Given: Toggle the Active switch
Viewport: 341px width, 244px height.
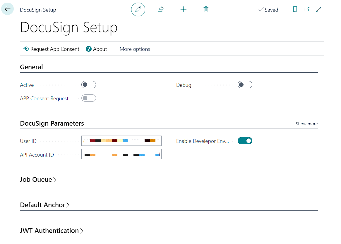Looking at the screenshot, I should [x=89, y=85].
